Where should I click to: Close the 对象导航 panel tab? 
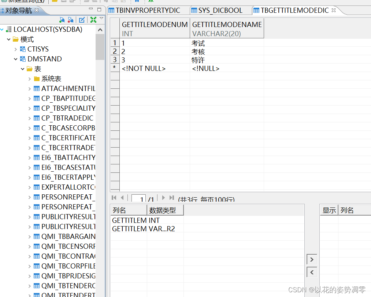(37, 10)
